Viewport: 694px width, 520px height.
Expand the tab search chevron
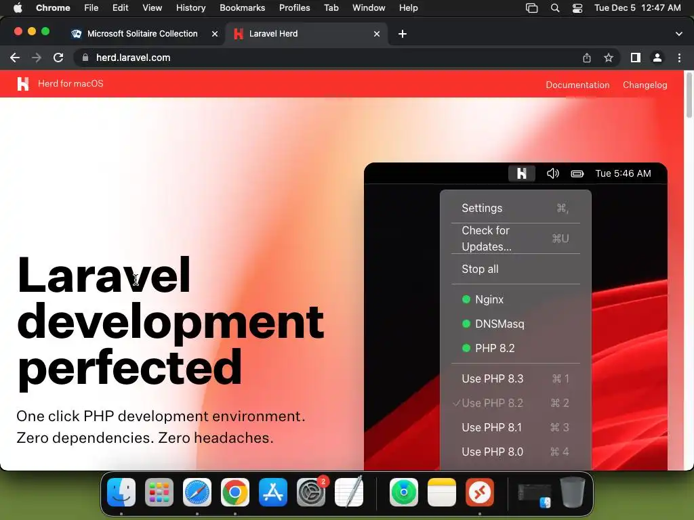point(679,34)
